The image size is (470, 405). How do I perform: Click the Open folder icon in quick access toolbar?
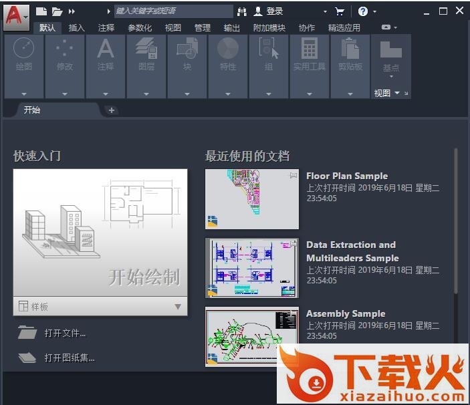pos(57,11)
